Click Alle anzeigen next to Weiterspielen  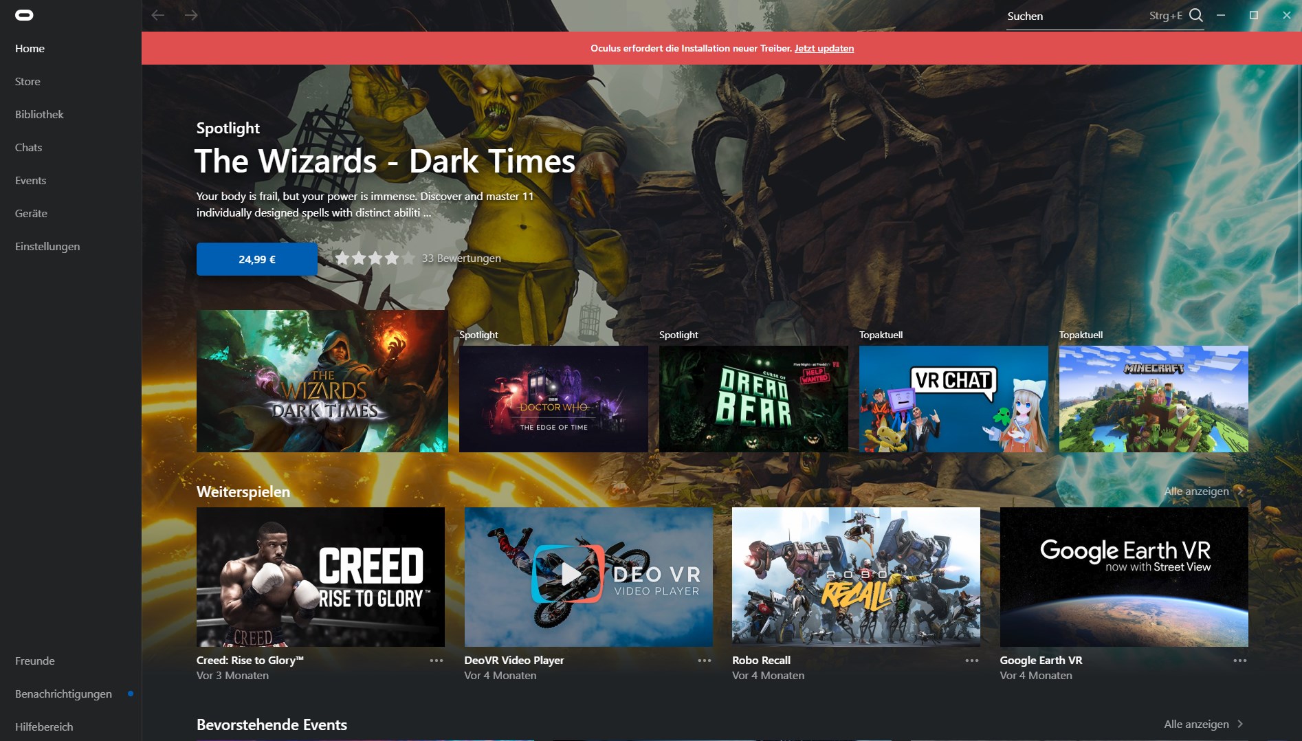point(1196,491)
